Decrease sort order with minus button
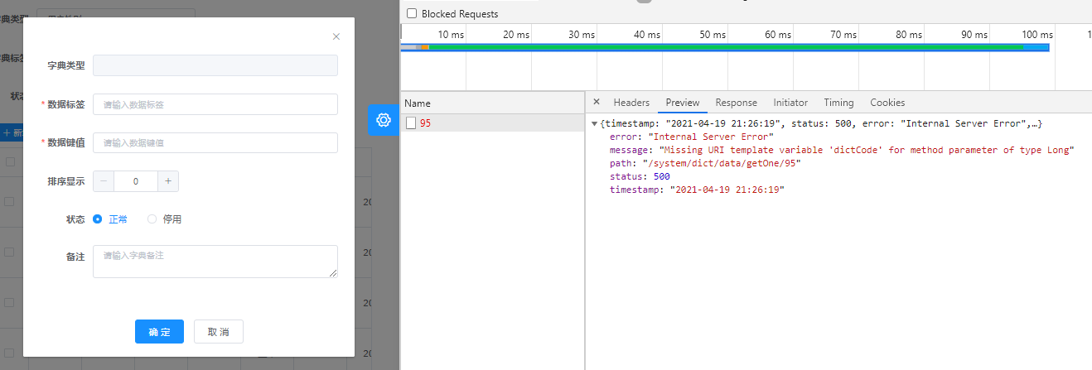This screenshot has width=1092, height=370. pos(104,181)
